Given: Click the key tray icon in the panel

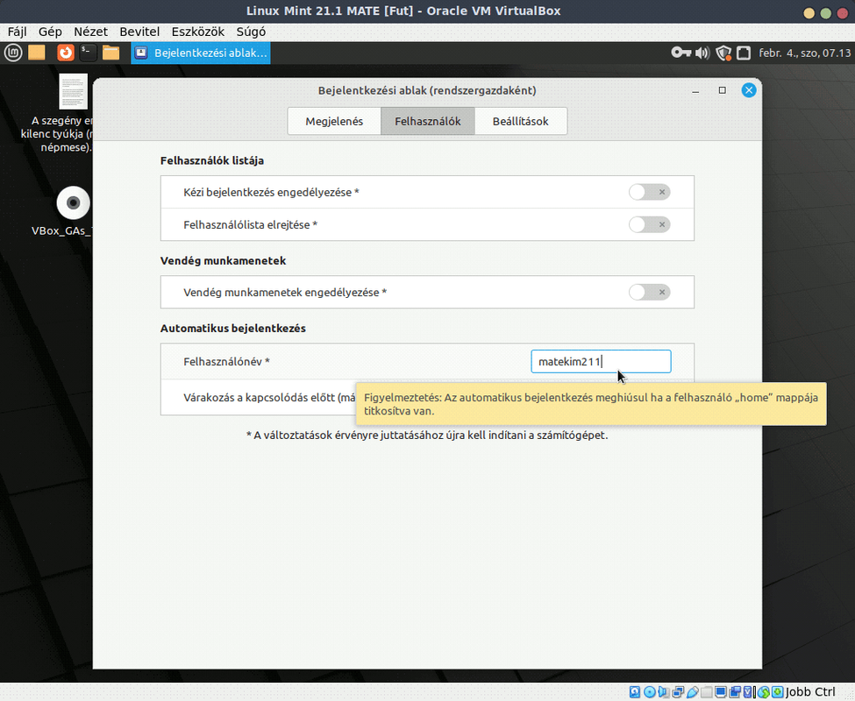Looking at the screenshot, I should coord(681,53).
